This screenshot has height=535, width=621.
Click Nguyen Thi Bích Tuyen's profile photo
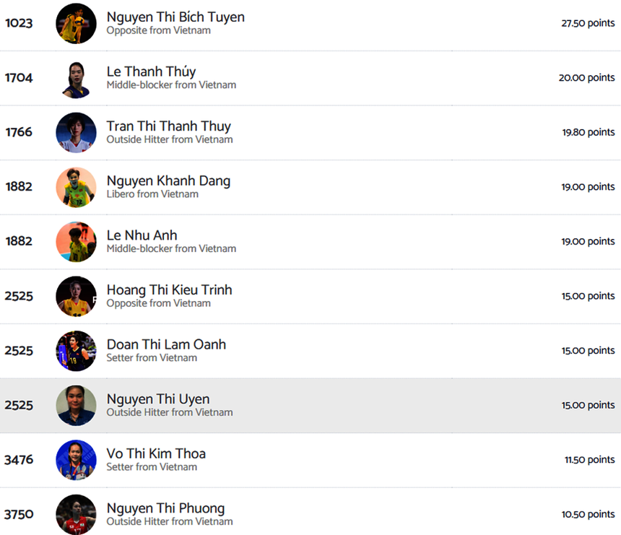tap(76, 24)
